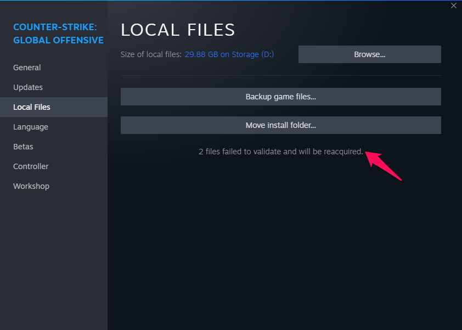The image size is (462, 330).
Task: Click Backup game files... button
Action: click(x=281, y=97)
